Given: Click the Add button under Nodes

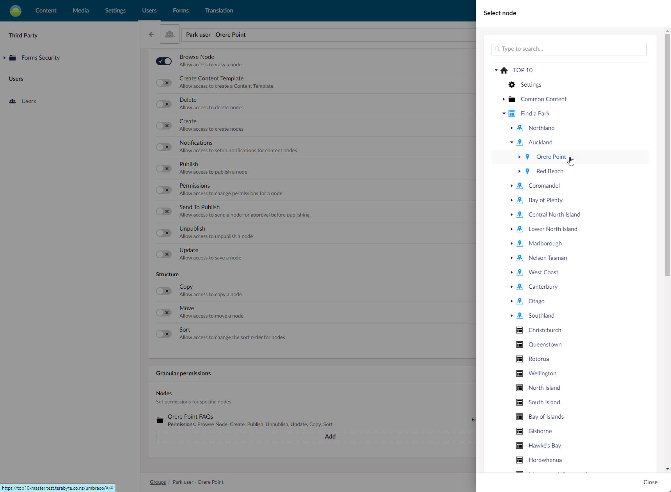Looking at the screenshot, I should pos(330,437).
